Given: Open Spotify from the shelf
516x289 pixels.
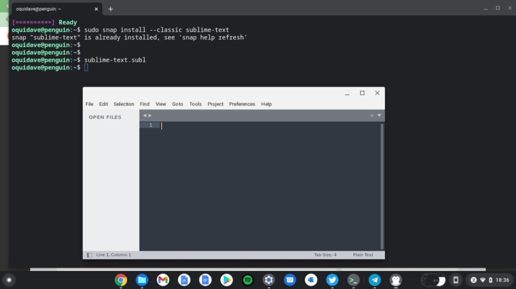Looking at the screenshot, I should point(247,280).
